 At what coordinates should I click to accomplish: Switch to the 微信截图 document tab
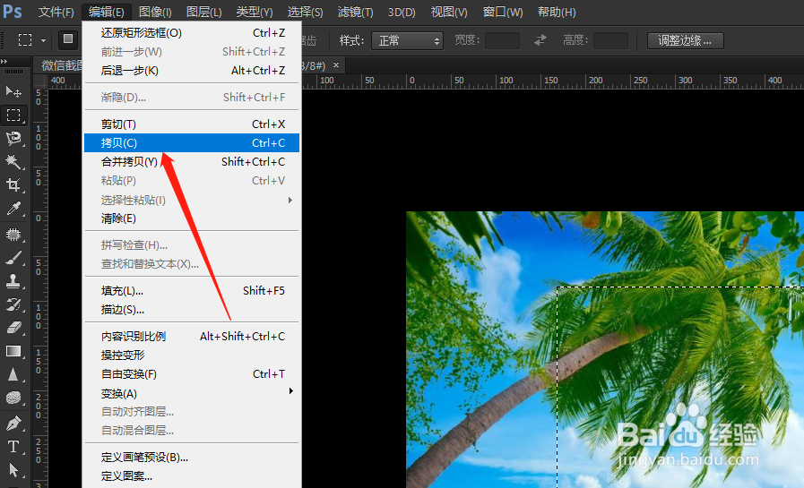pos(62,65)
